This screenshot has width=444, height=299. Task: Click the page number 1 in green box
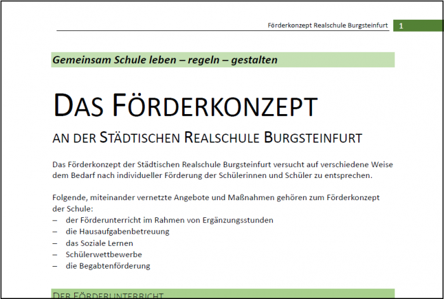click(401, 26)
